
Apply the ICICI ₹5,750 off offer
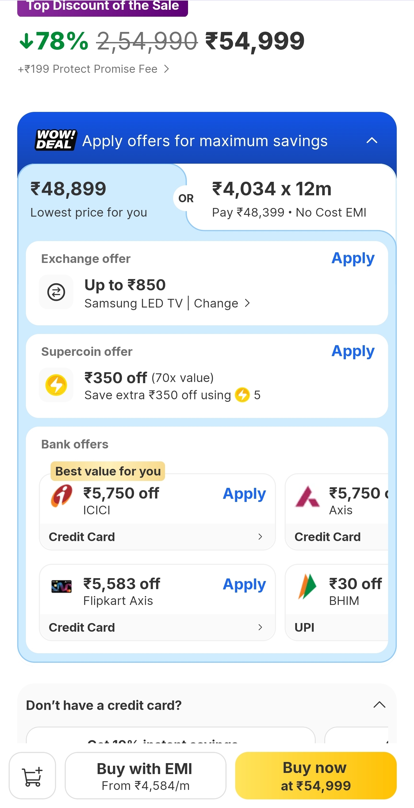point(244,494)
